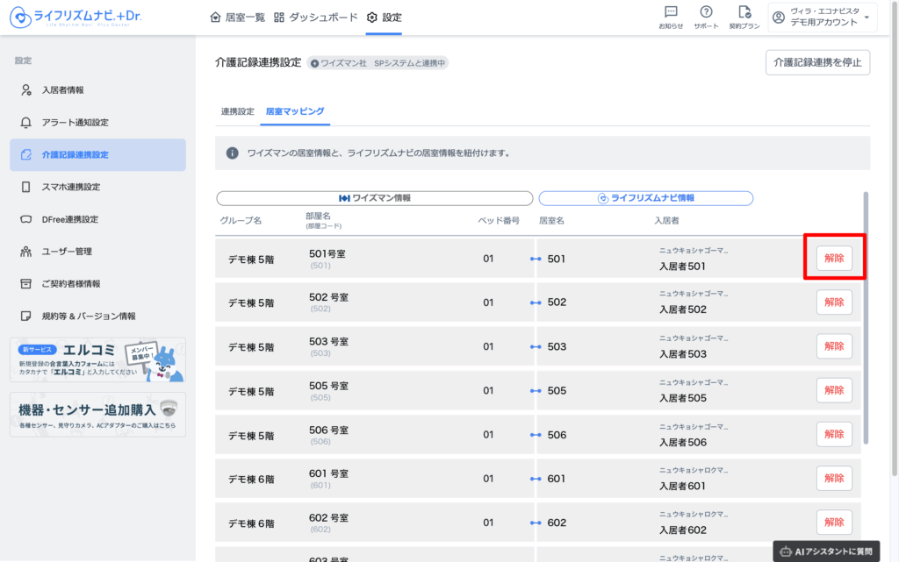899x562 pixels.
Task: Select the 居室マッピング tab
Action: click(295, 112)
